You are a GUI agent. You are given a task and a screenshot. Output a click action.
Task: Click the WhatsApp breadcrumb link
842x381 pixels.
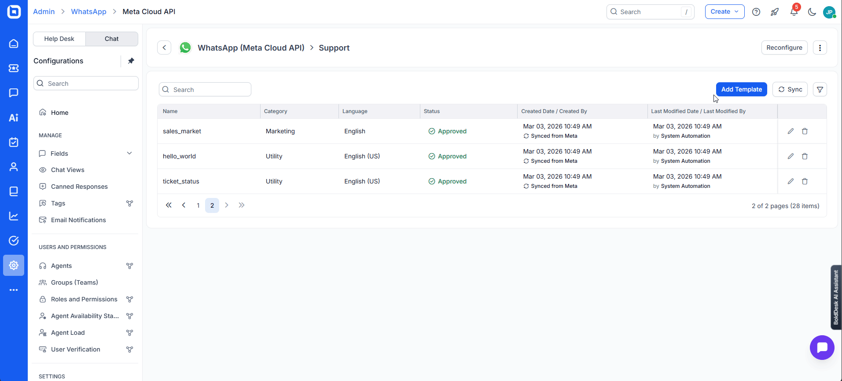pyautogui.click(x=89, y=11)
